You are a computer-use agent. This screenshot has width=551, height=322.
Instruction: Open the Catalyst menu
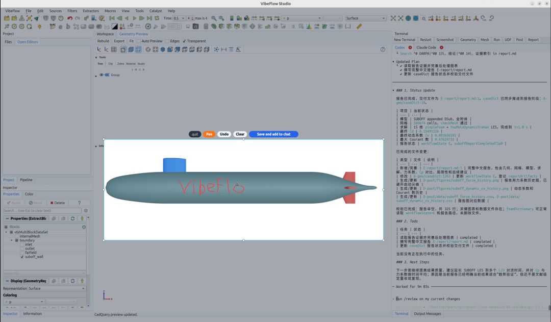coord(156,11)
